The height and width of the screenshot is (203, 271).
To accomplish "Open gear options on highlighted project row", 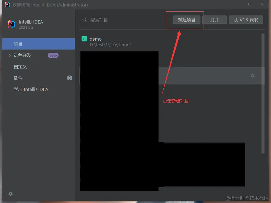I will [x=253, y=76].
